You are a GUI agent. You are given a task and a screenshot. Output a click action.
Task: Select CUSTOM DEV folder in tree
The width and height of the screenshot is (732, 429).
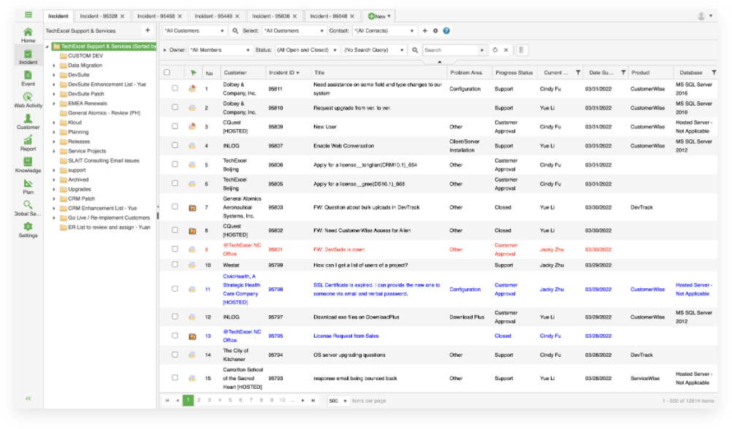[85, 56]
